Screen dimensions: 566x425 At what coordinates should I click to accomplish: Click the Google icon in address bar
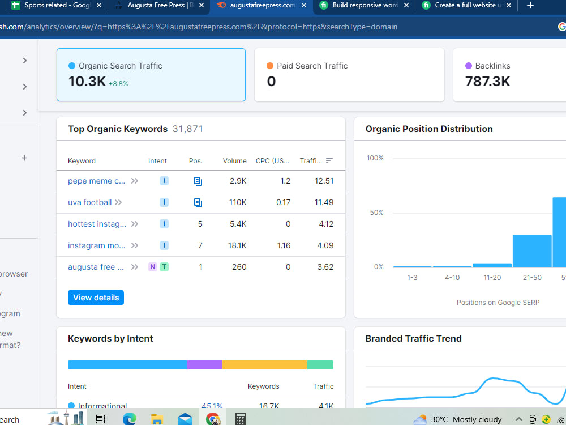point(561,27)
